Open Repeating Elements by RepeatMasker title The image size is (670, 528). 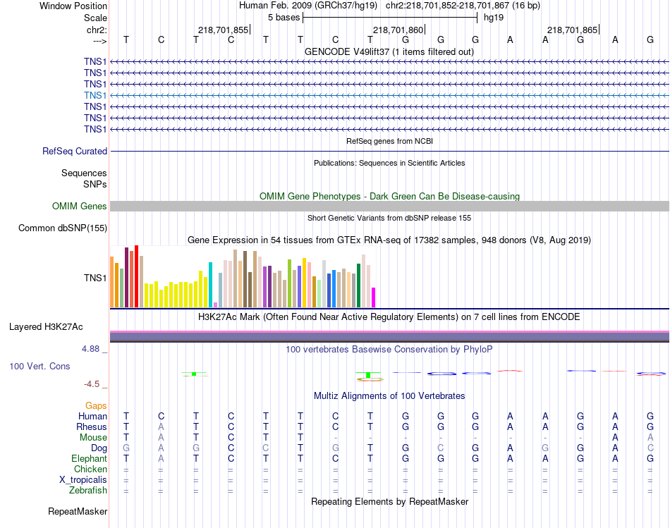click(390, 501)
